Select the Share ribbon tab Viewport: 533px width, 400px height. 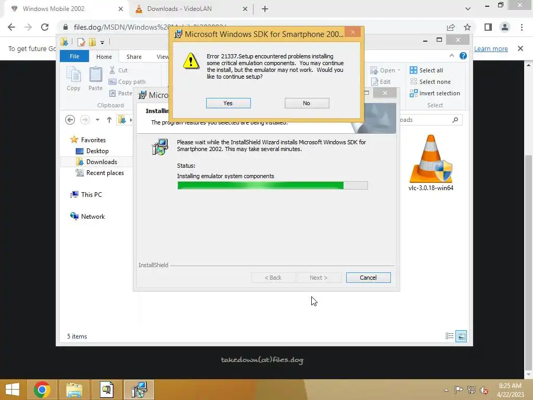(134, 57)
